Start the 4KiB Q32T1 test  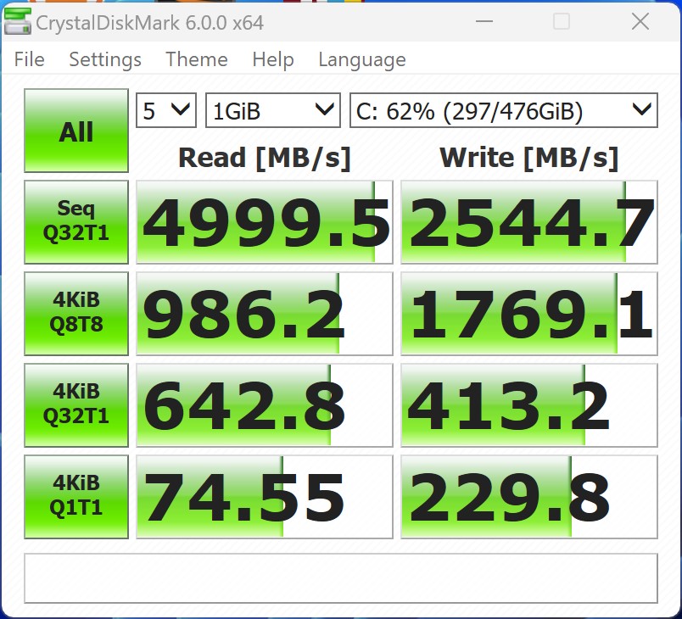(76, 405)
